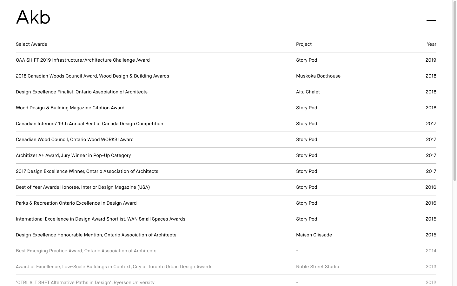The image size is (457, 286).
Task: Click Wood Design & Building Magazine Citation Award
Action: tap(70, 108)
